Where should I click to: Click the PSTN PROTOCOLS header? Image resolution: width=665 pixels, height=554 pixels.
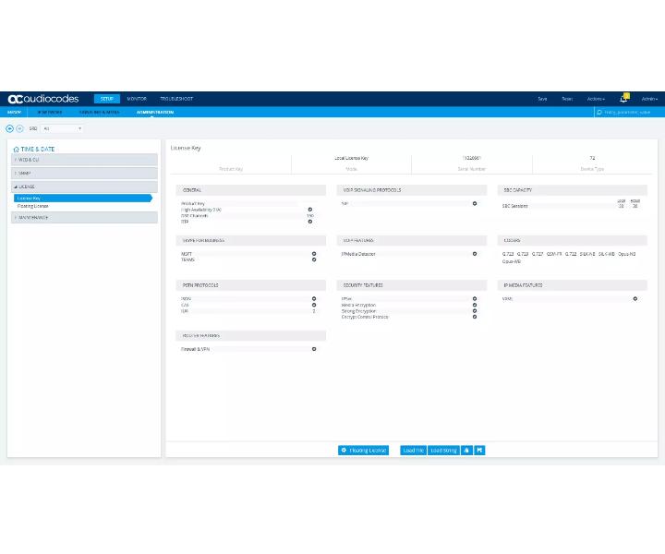click(x=251, y=285)
